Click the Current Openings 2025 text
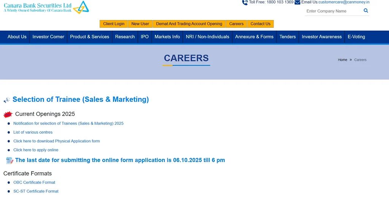The width and height of the screenshot is (389, 200). click(x=45, y=114)
